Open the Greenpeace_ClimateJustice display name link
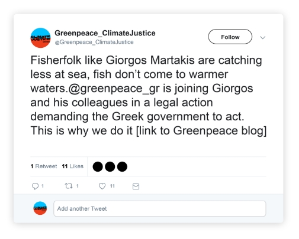299x239 pixels. (x=105, y=33)
